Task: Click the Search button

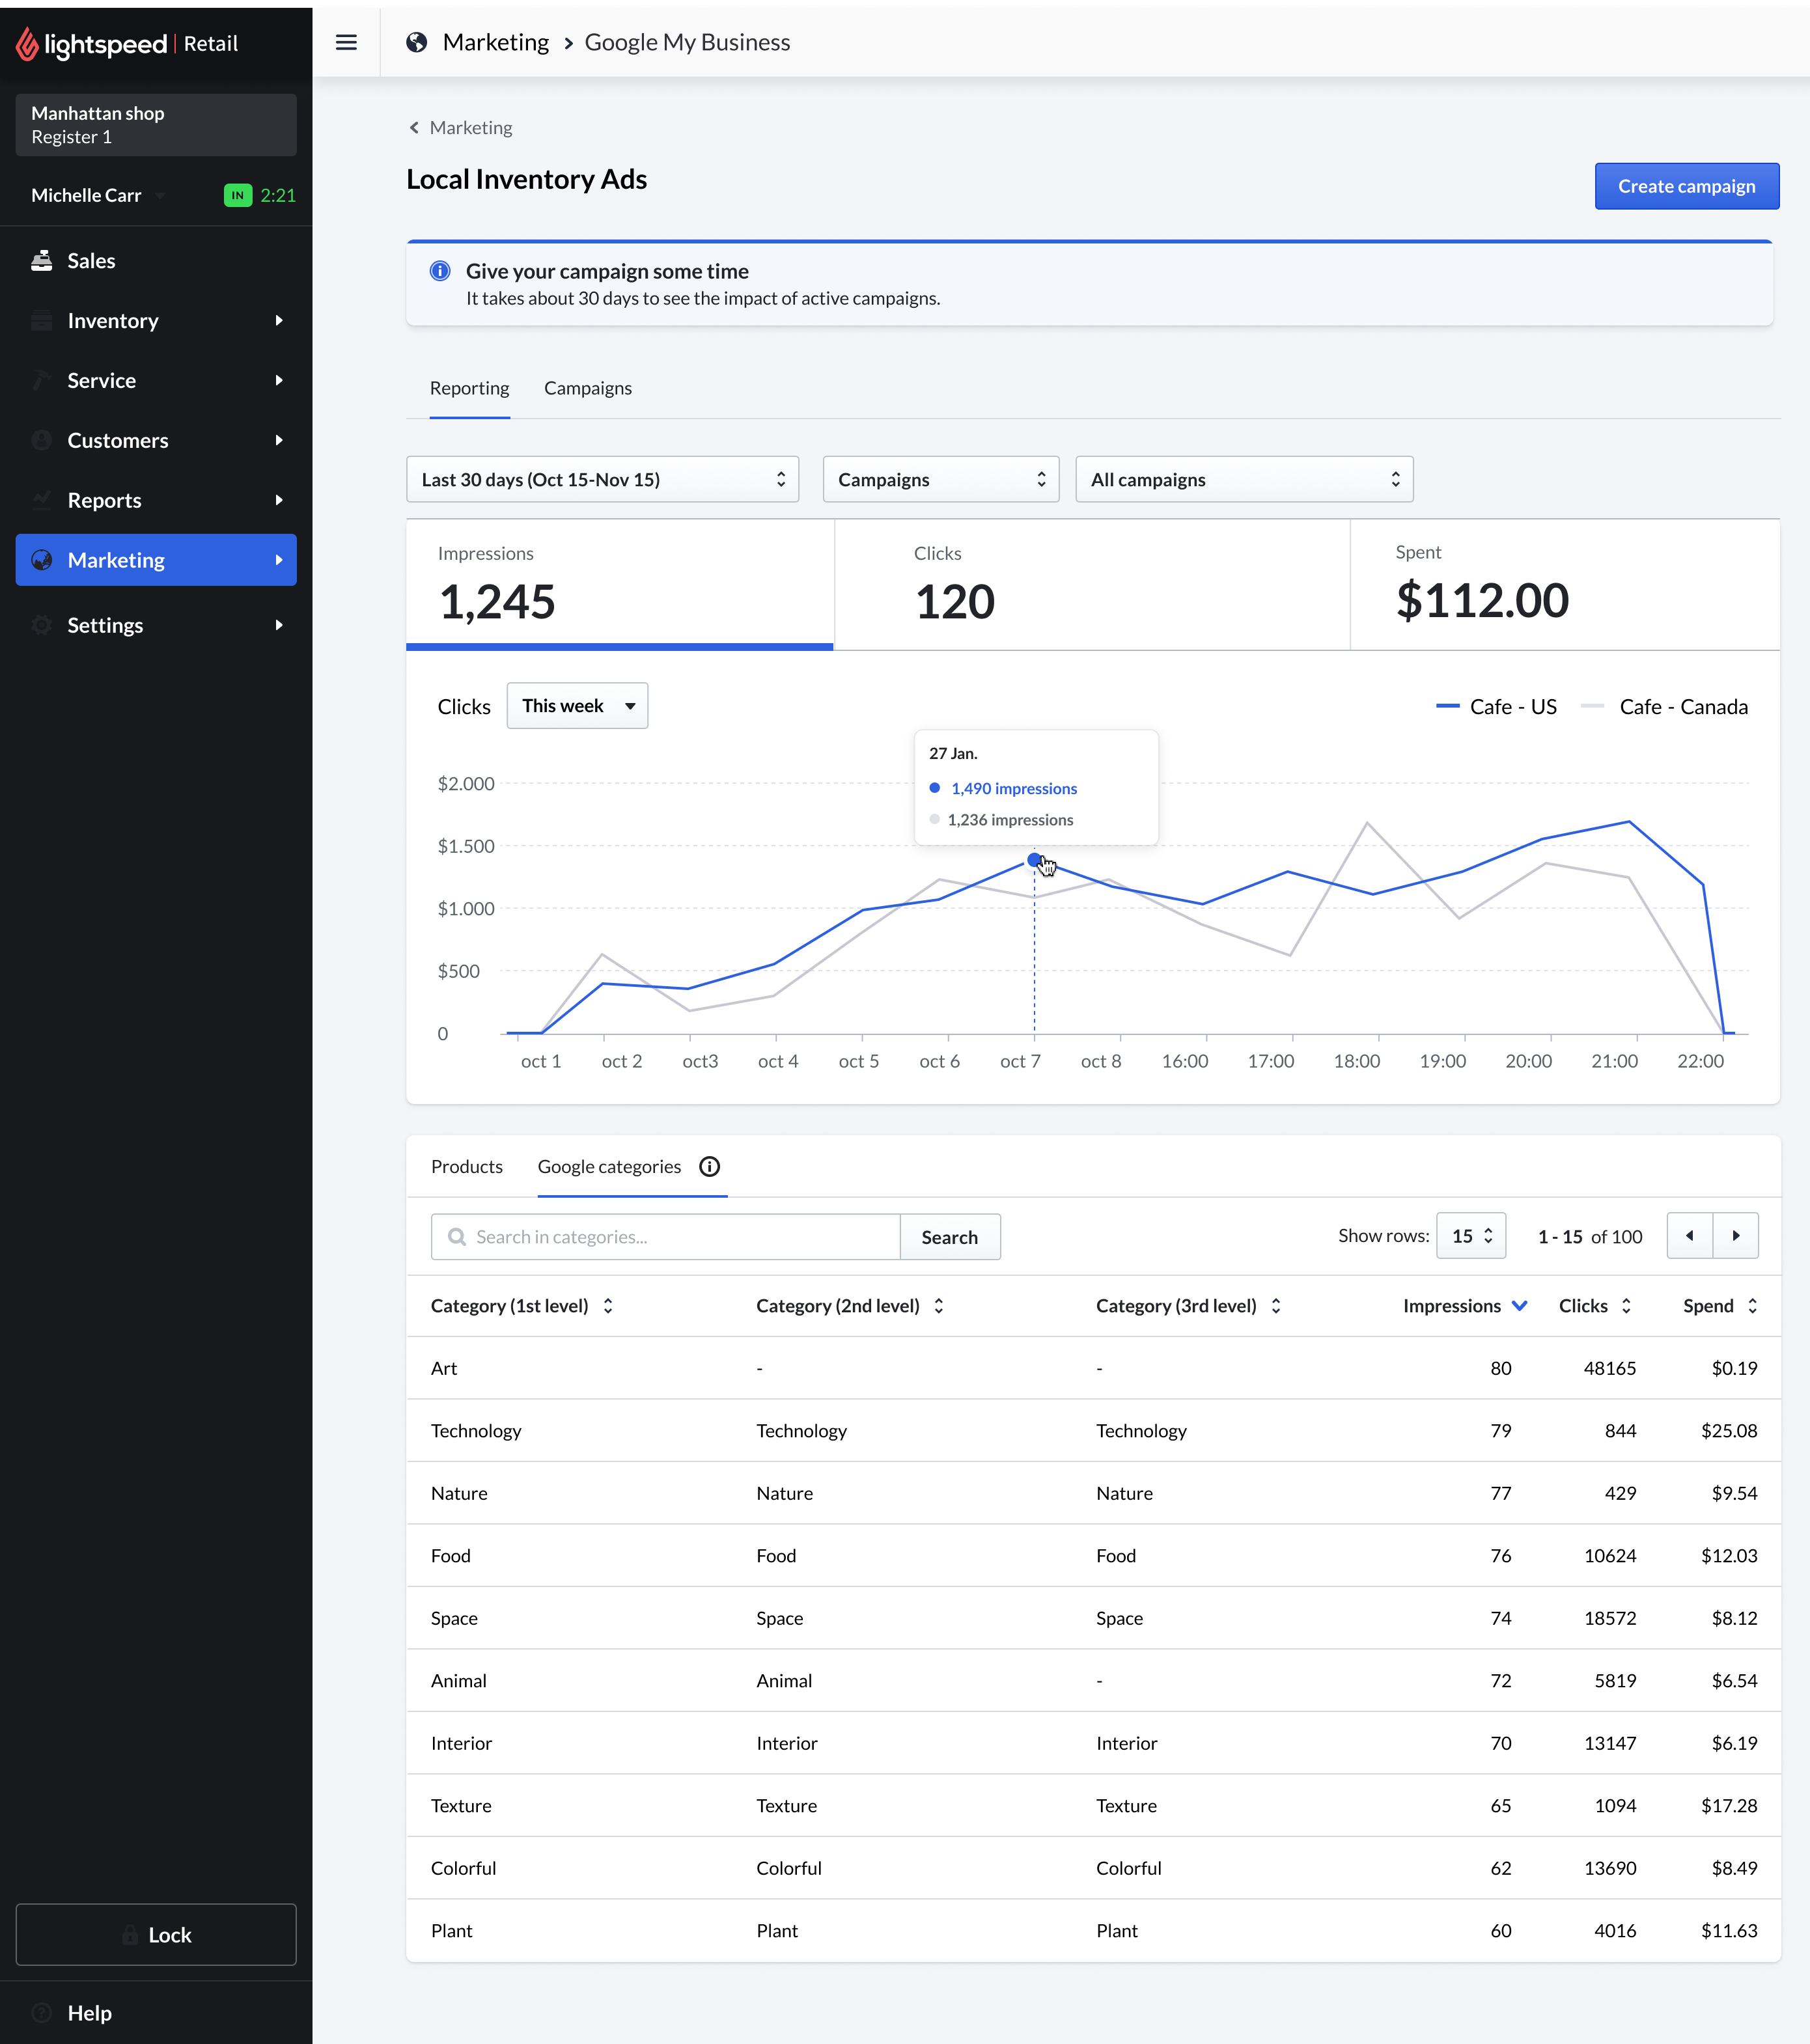Action: 950,1237
